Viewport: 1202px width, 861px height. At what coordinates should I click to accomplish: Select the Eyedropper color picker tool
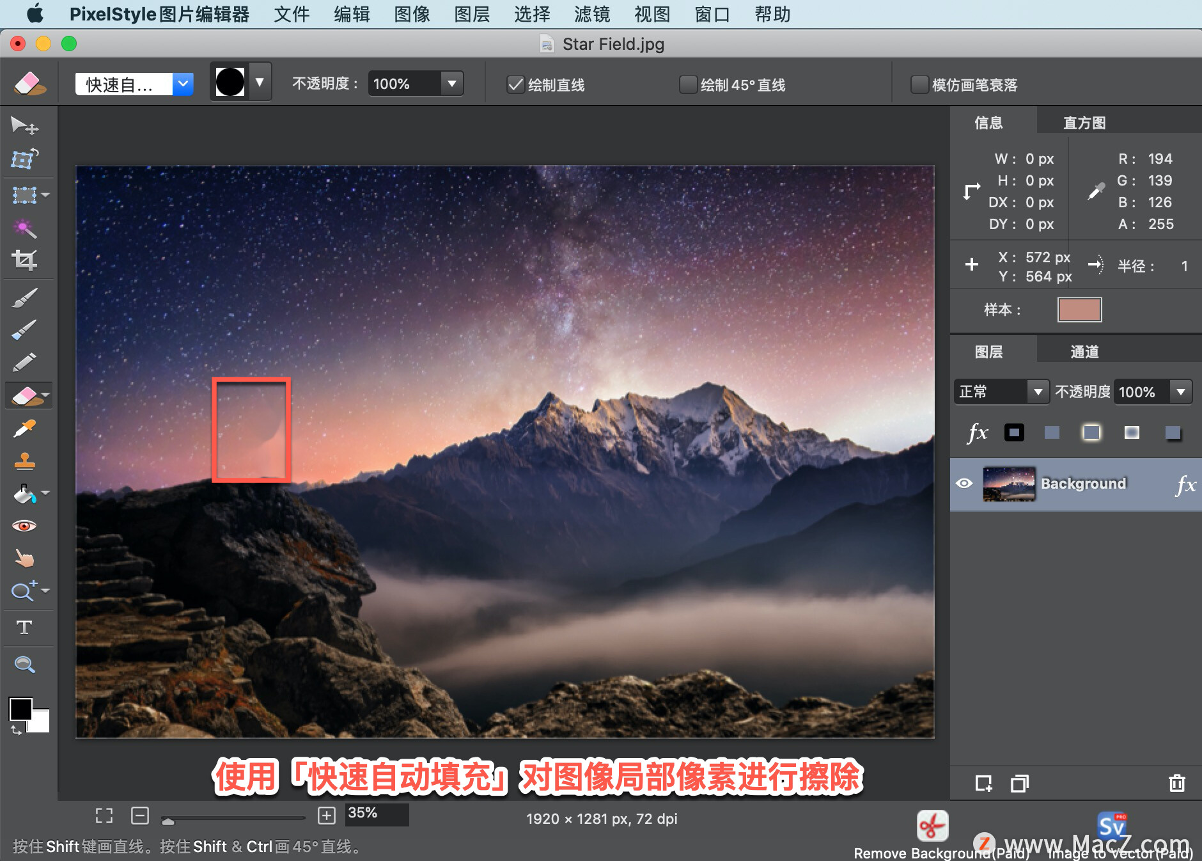pos(24,428)
